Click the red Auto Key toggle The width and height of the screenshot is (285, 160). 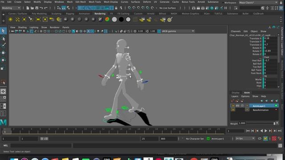point(274,139)
